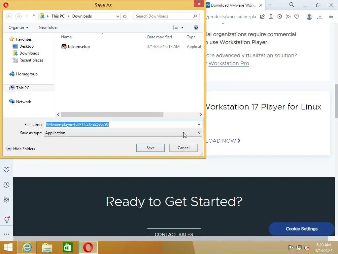Open the Workstation Pro link
Viewport: 338px width, 254px height.
[x=229, y=63]
